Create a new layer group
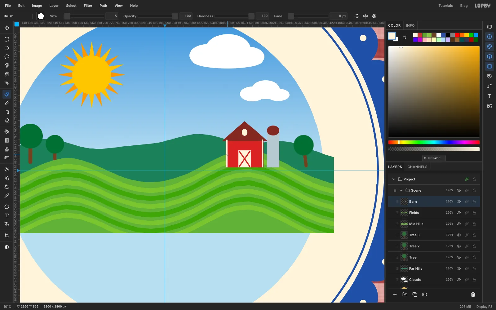496x310 pixels. click(405, 294)
